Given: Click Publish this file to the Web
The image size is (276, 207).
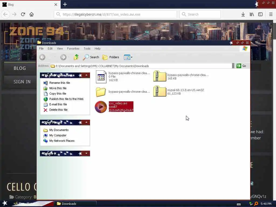Looking at the screenshot, I should point(66,99).
